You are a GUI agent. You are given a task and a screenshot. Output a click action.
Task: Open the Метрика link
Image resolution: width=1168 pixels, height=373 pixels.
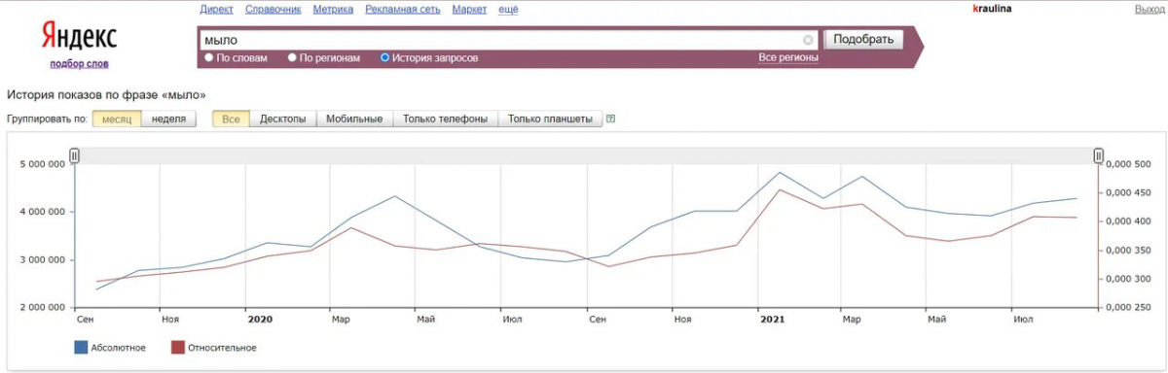334,9
